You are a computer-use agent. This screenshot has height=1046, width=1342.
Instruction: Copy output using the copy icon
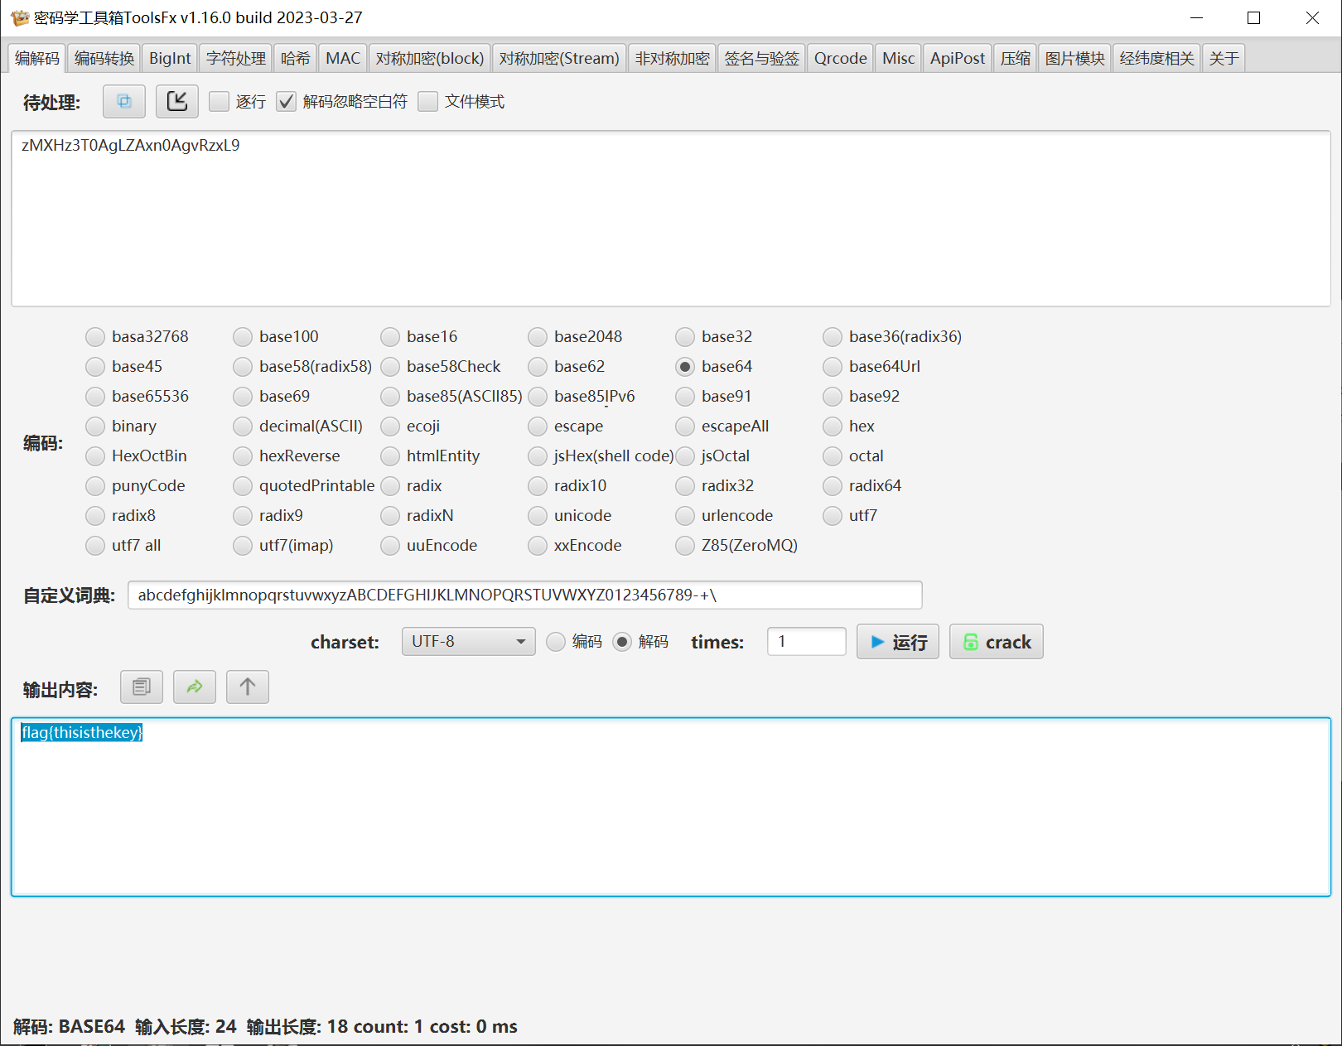(142, 687)
